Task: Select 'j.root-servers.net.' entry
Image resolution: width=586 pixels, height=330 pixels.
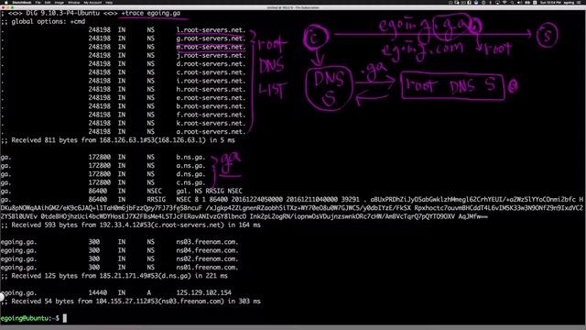Action: [211, 55]
